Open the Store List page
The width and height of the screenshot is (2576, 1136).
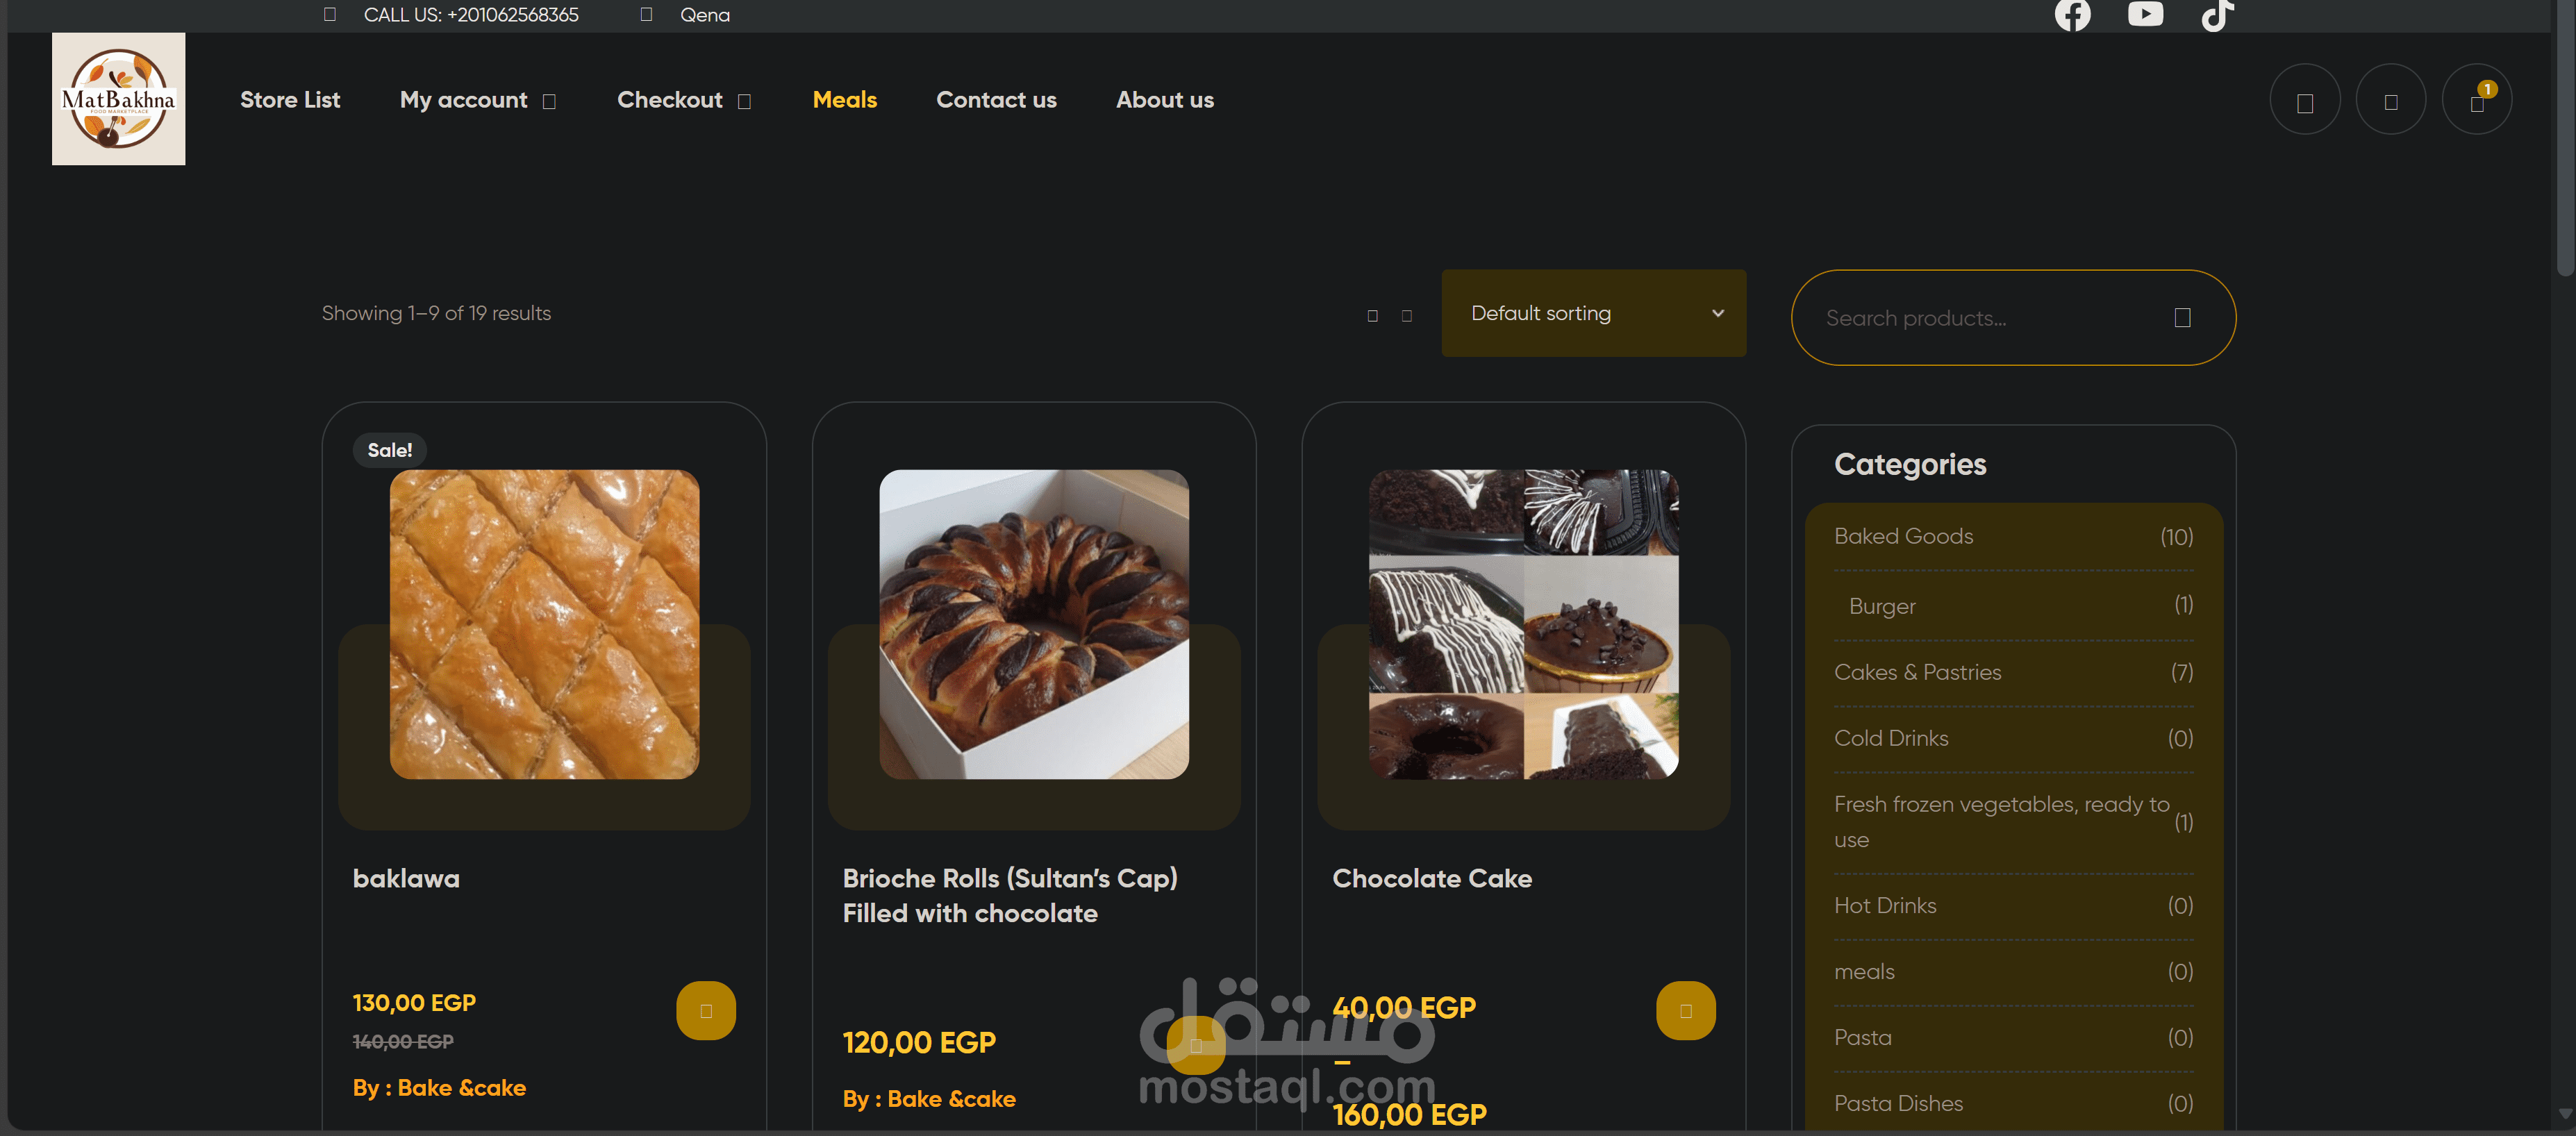point(290,100)
